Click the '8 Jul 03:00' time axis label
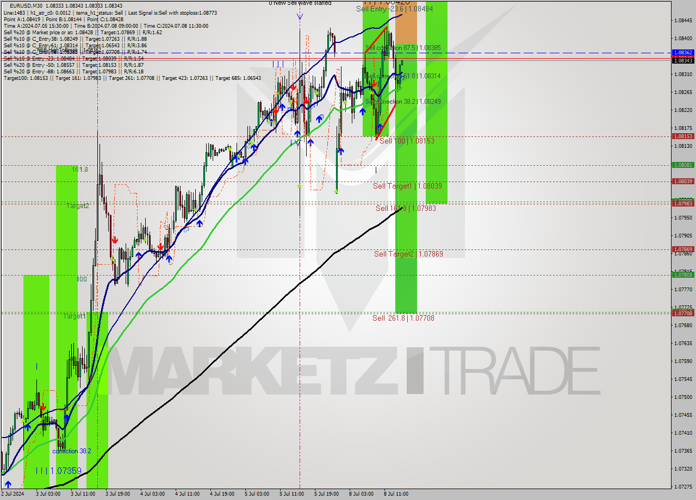The width and height of the screenshot is (696, 500). [x=361, y=494]
